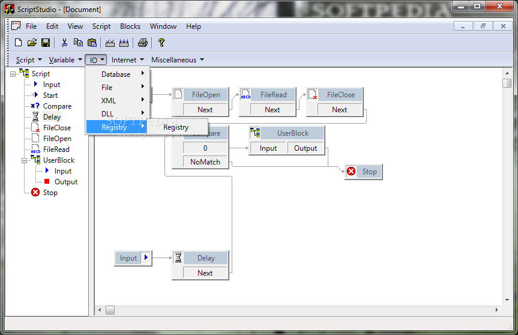Viewport: 518px width, 335px height.
Task: Expand the Database submenu
Action: (118, 74)
